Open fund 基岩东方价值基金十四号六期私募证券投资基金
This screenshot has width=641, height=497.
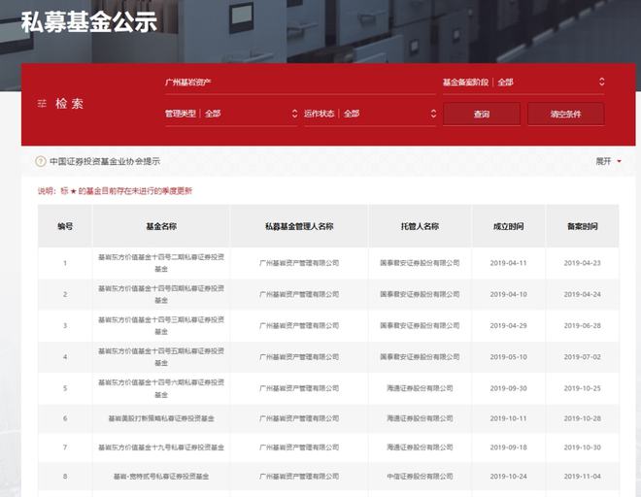161,388
